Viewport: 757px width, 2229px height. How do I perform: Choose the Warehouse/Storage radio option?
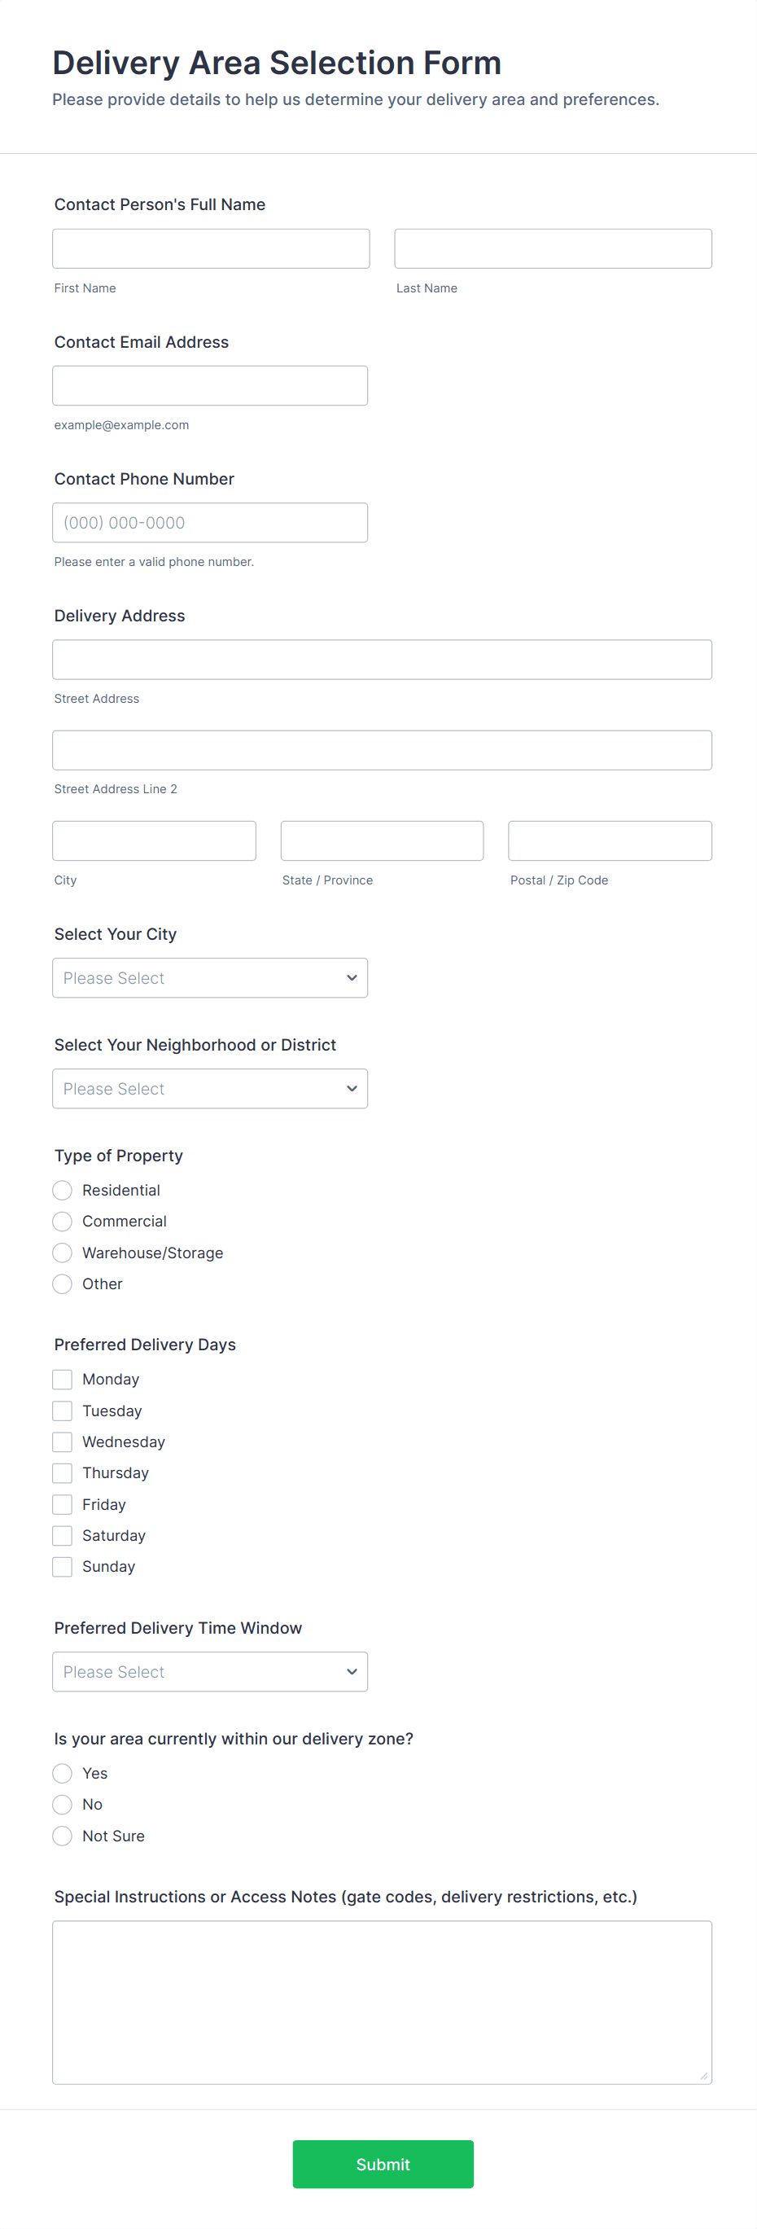pyautogui.click(x=63, y=1253)
